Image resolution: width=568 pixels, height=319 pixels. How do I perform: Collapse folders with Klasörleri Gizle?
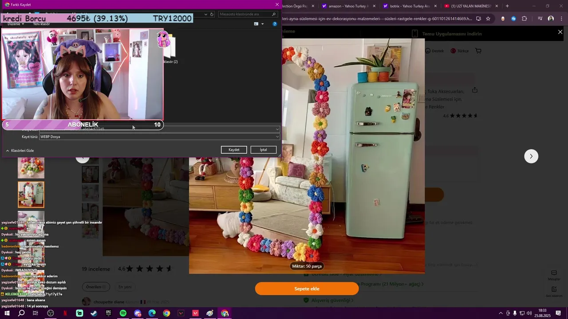20,151
